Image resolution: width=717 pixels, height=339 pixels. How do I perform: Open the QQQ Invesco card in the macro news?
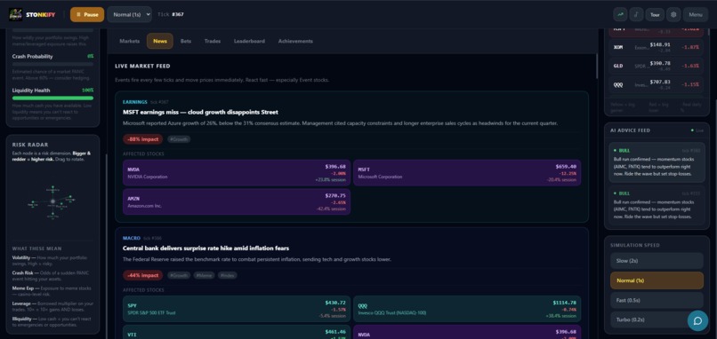[467, 309]
